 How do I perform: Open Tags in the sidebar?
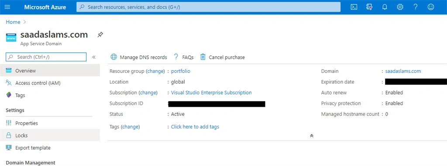coord(50,95)
